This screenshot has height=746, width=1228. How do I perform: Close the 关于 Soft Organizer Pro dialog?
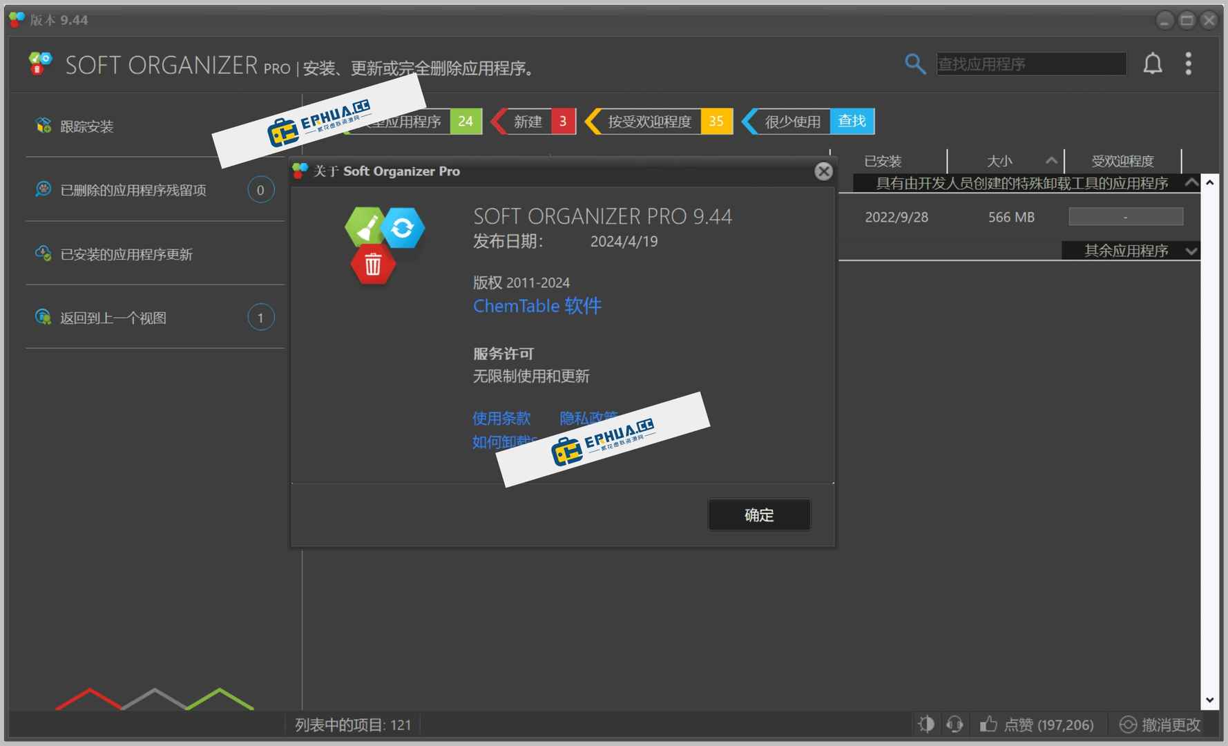[x=823, y=171]
